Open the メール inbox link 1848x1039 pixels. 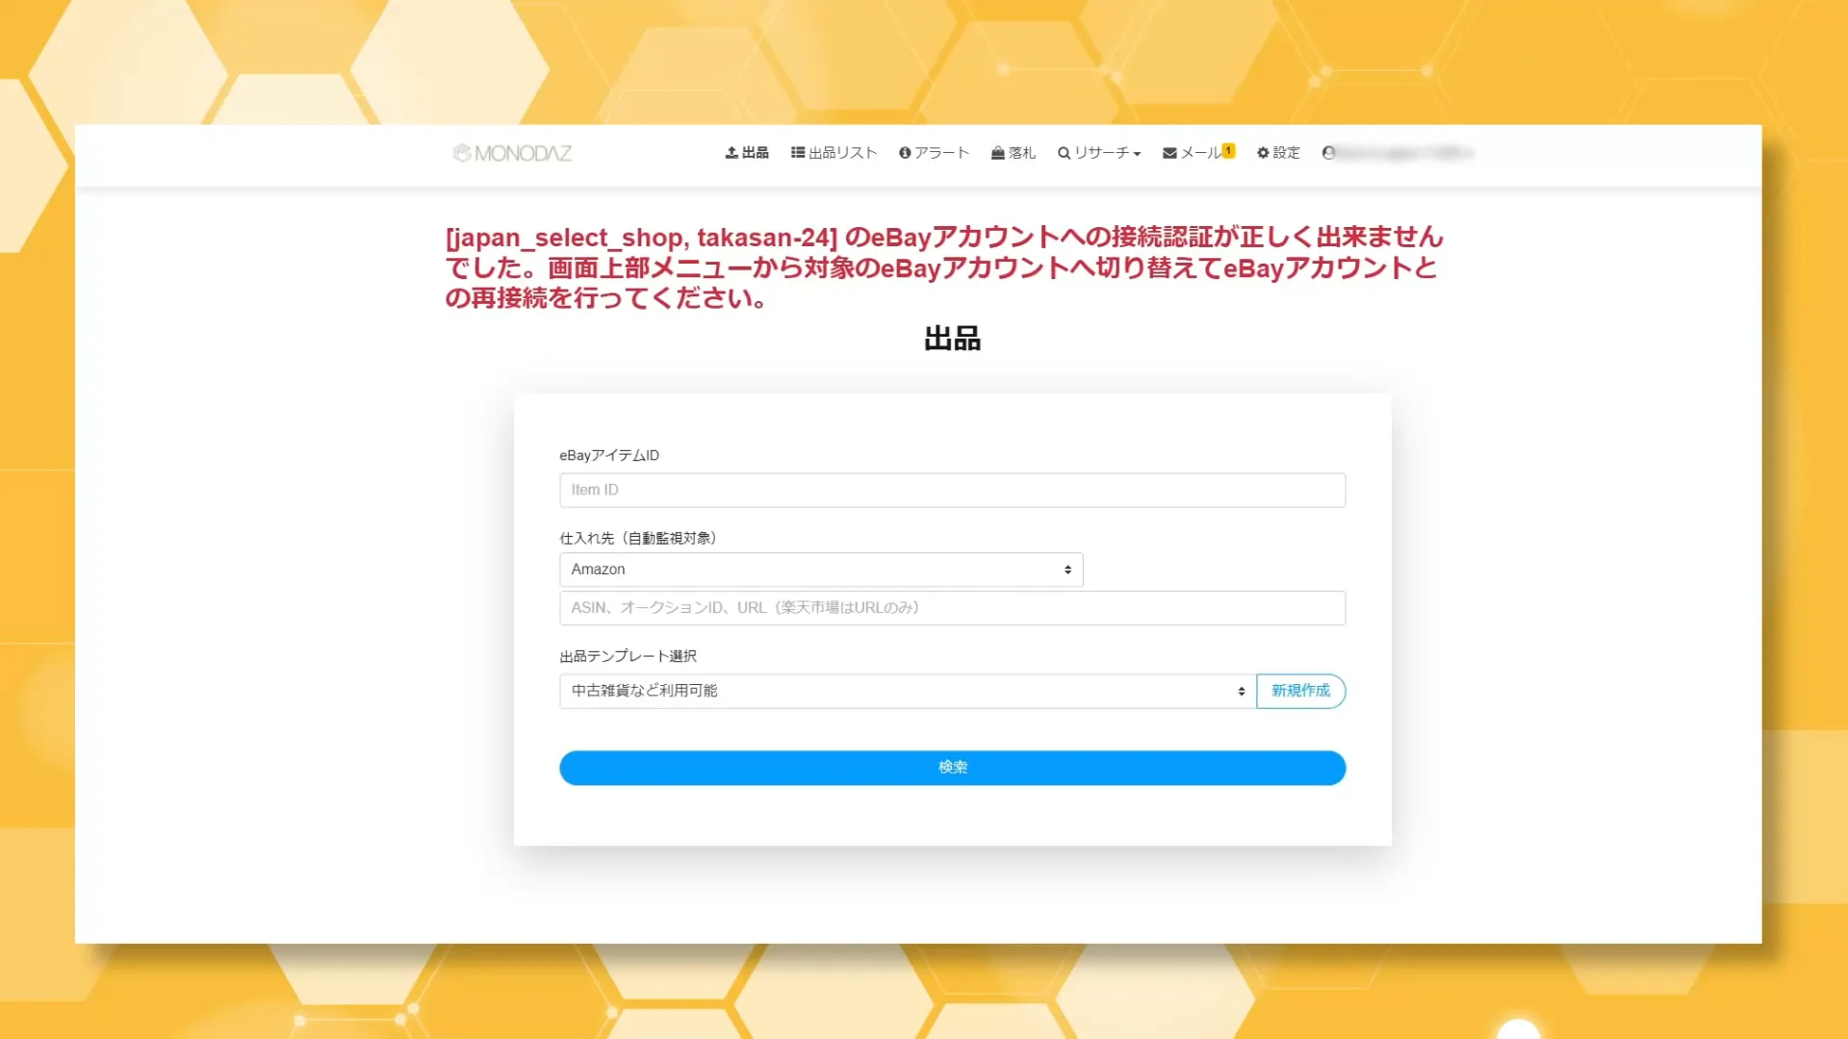1192,153
